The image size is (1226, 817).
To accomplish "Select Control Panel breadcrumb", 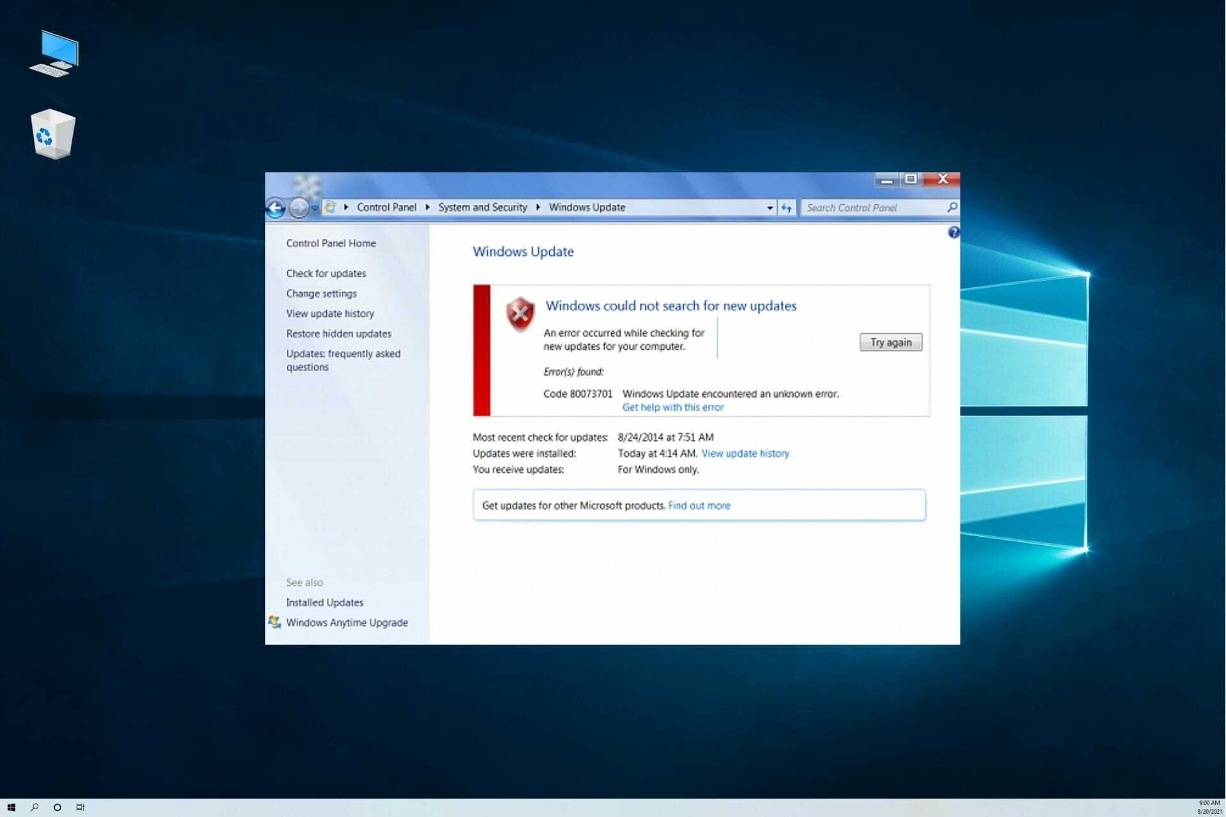I will 386,207.
